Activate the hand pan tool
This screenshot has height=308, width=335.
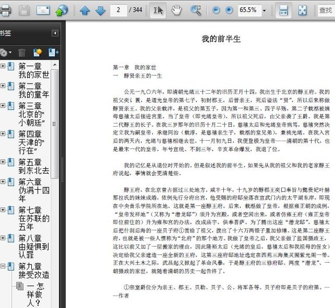[x=176, y=10]
